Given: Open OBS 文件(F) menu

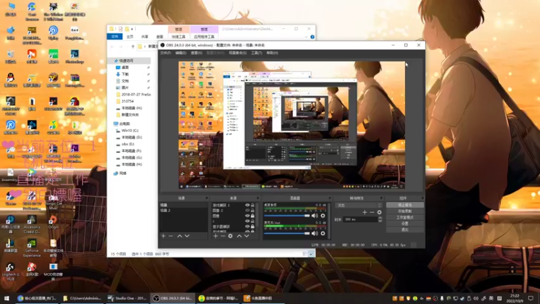Looking at the screenshot, I should [x=165, y=53].
